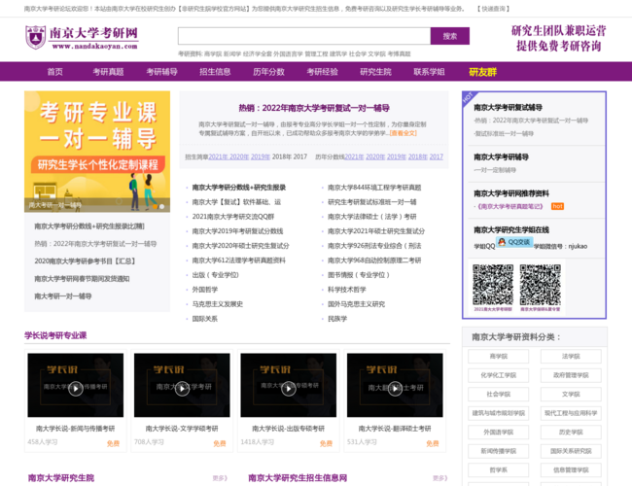Open 2020南京大学考研参考书目【汇总】 link
632x486 pixels.
(85, 261)
